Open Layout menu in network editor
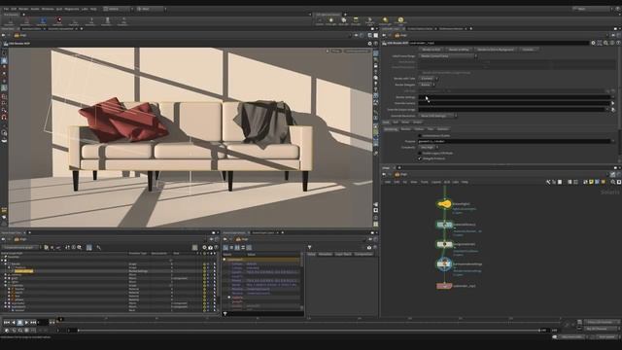622x350 pixels. tap(436, 182)
